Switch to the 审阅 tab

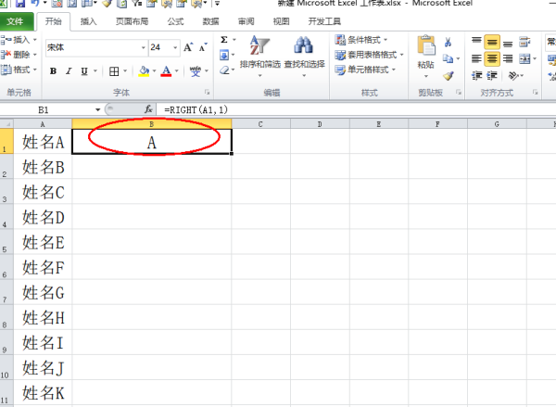(246, 21)
